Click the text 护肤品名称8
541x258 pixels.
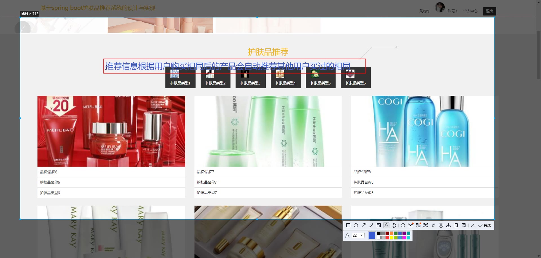(x=363, y=182)
